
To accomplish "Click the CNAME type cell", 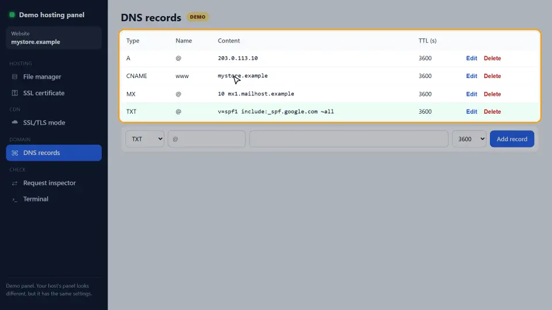I will point(137,76).
